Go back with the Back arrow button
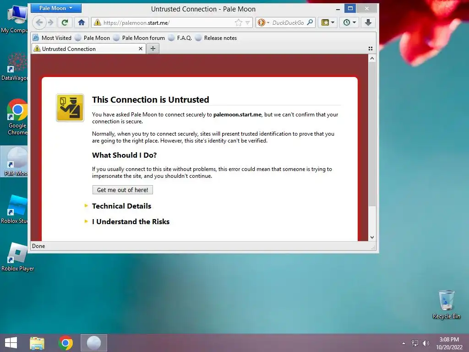Image resolution: width=469 pixels, height=352 pixels. click(39, 22)
